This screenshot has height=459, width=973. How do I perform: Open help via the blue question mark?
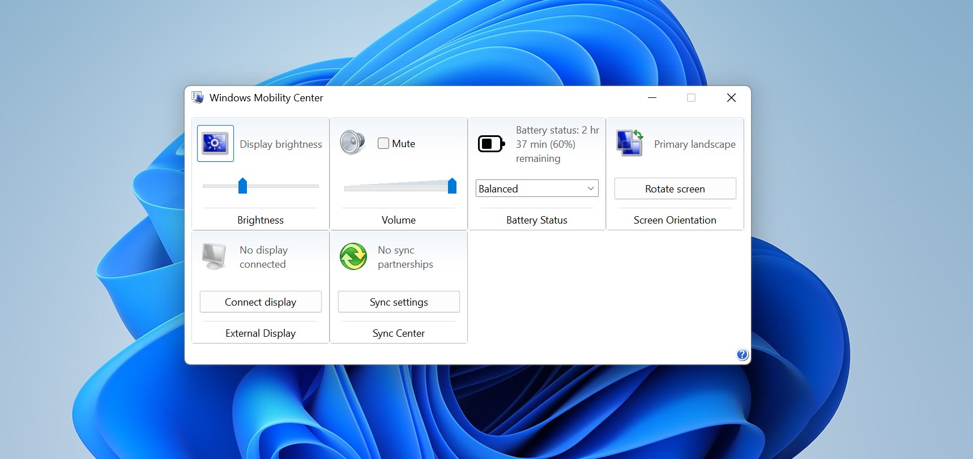tap(742, 355)
